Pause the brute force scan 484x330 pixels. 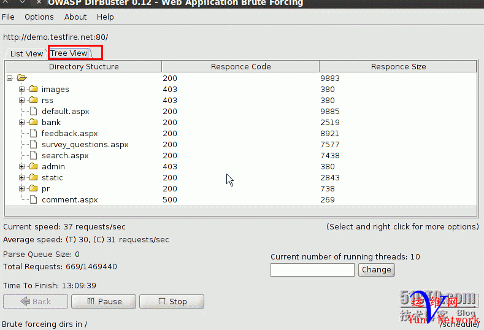pos(104,301)
